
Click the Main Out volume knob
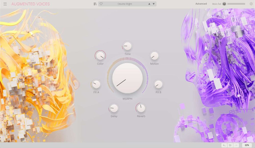pos(225,4)
